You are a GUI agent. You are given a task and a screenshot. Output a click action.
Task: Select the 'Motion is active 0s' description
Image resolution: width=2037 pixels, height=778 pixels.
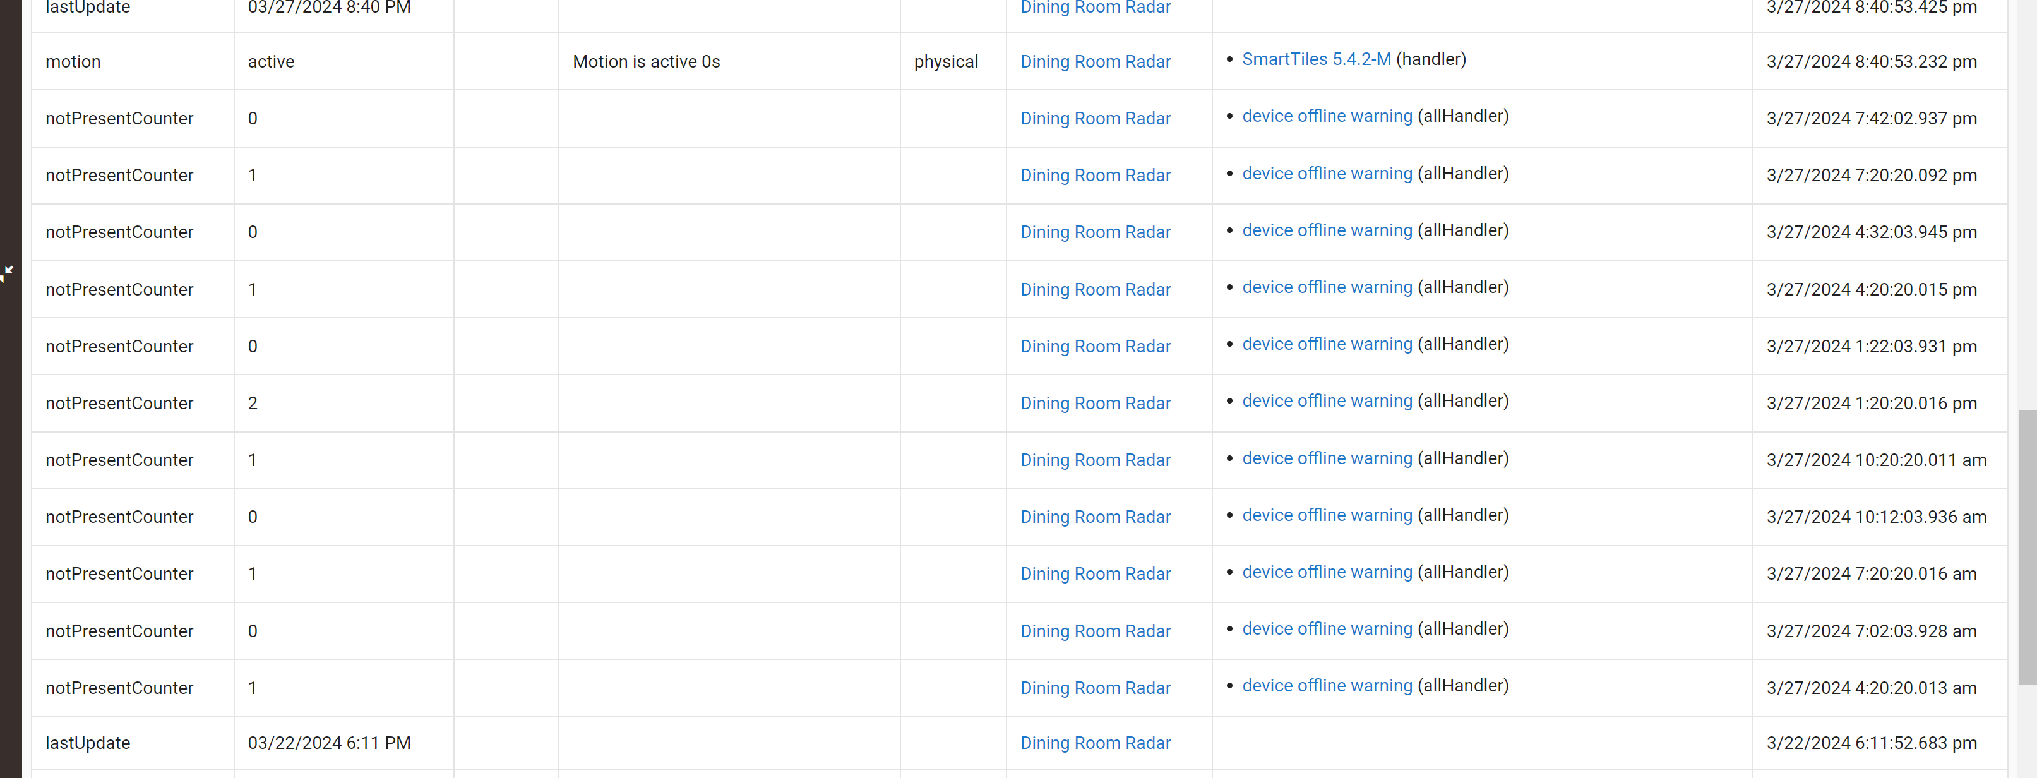tap(646, 62)
